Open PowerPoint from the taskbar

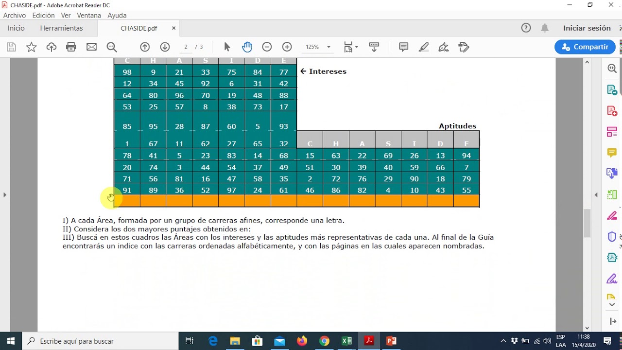(391, 341)
